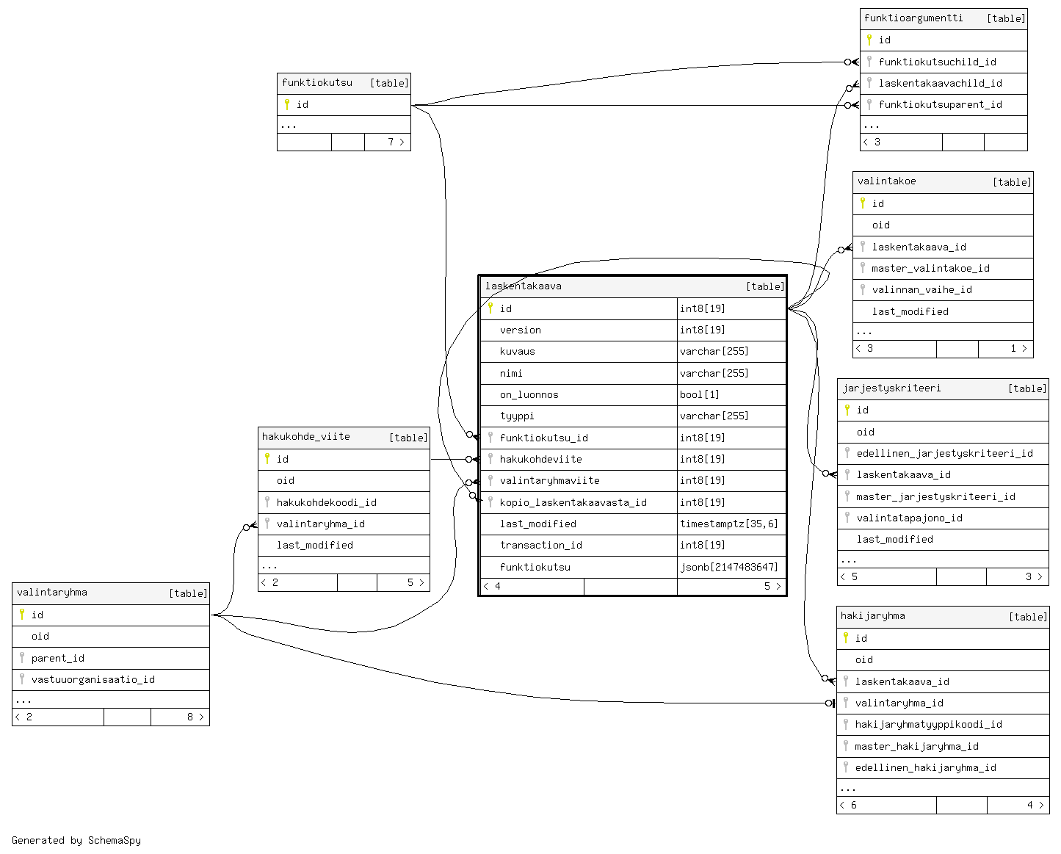The image size is (1061, 854).
Task: Click key icon beside parent_id in valintaryhma
Action: 22,658
